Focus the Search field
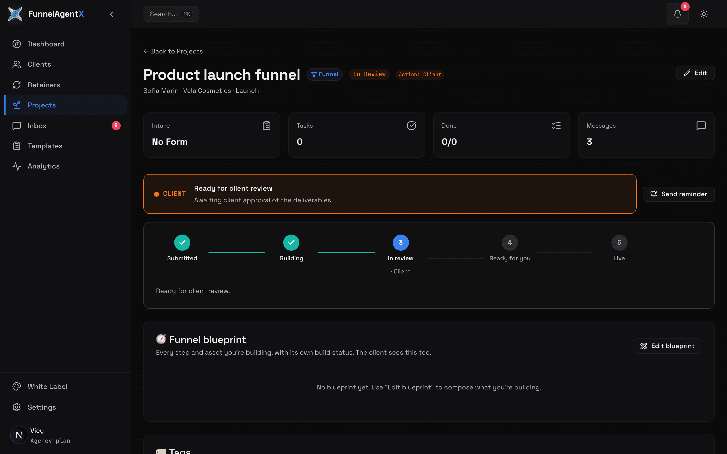727x454 pixels. tap(171, 14)
